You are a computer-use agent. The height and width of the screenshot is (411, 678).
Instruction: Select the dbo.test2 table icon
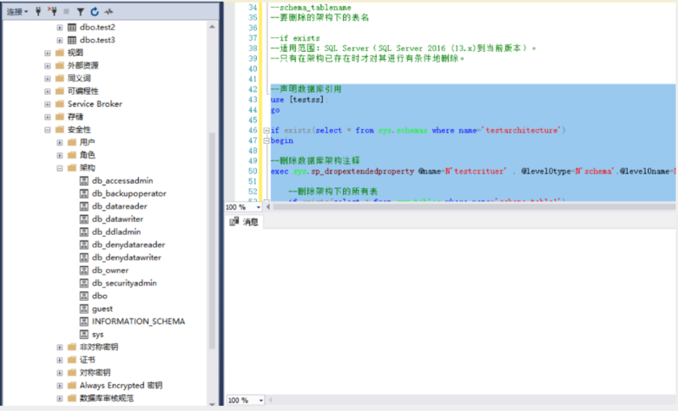click(x=72, y=27)
